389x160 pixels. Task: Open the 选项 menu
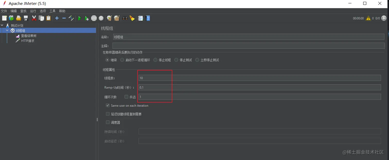[42, 11]
